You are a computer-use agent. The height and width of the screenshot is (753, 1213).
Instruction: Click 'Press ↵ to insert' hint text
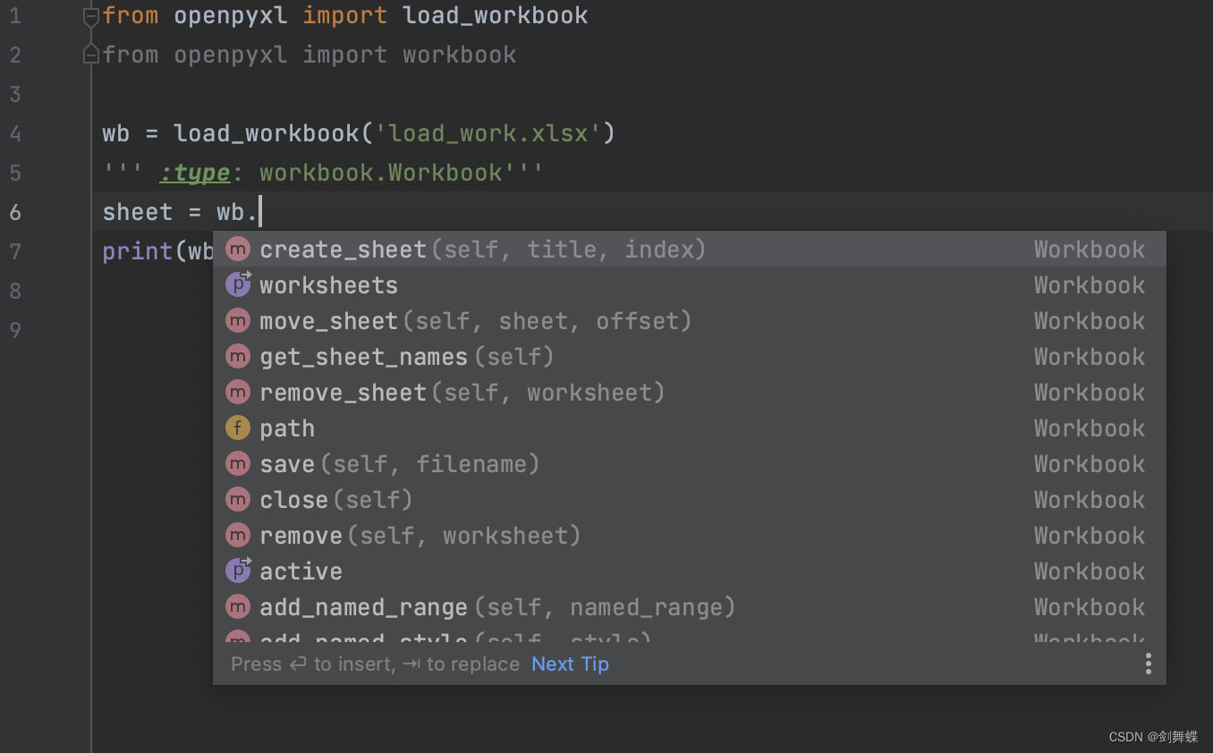point(313,664)
